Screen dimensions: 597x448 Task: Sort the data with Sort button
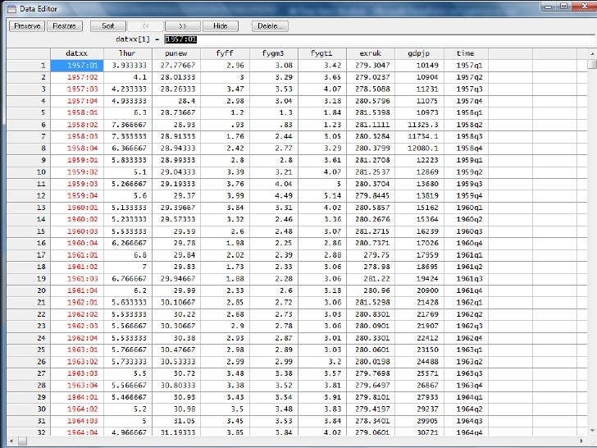[x=107, y=26]
